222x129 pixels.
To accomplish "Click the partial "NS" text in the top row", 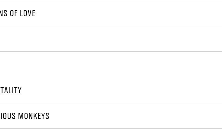I will (x=4, y=13).
